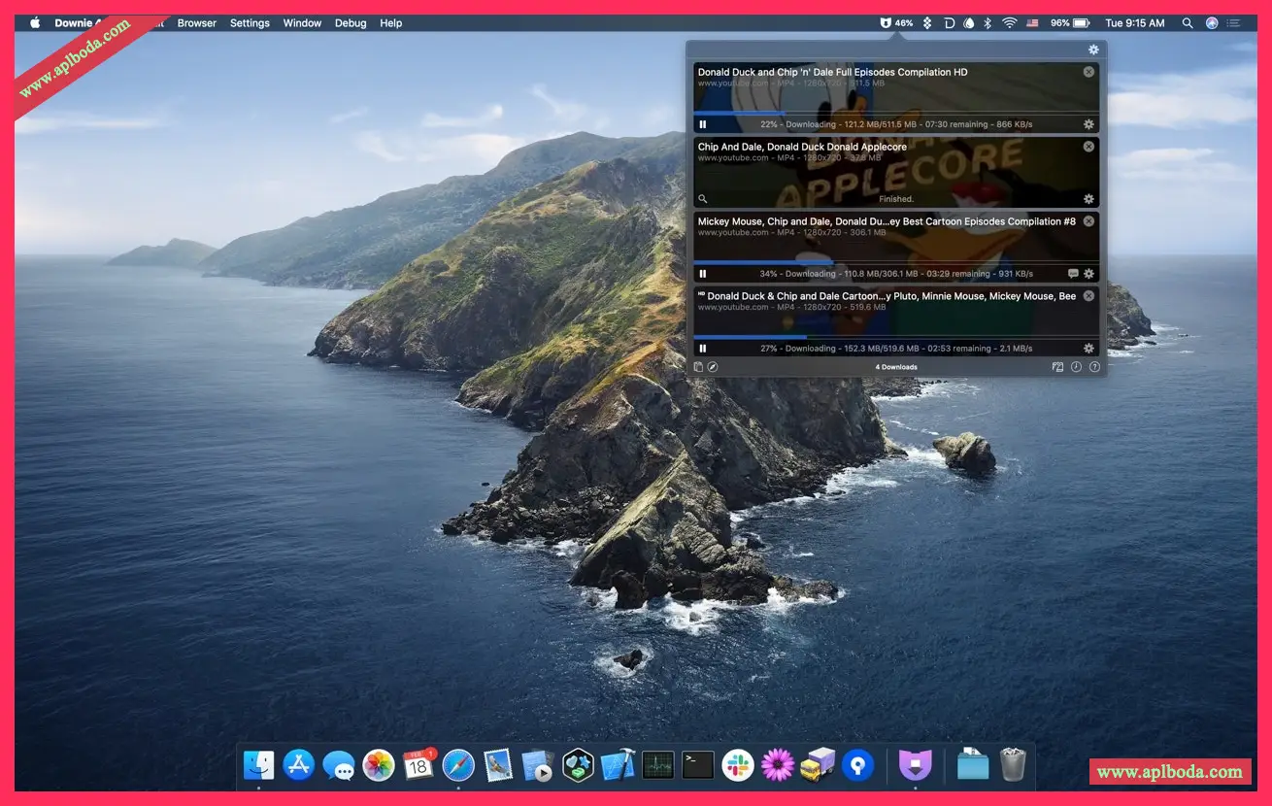
Task: Open the gear menu at panel top-right
Action: click(x=1093, y=50)
